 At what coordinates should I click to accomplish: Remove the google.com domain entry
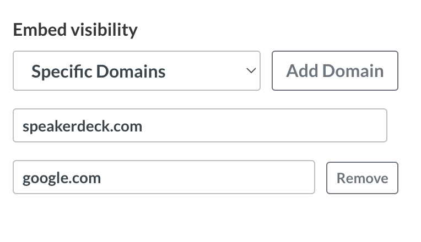(x=362, y=178)
